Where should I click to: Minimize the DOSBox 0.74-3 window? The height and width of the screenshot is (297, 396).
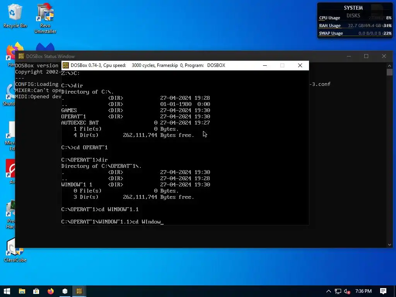point(265,65)
